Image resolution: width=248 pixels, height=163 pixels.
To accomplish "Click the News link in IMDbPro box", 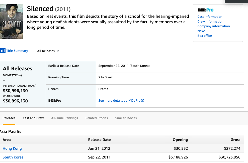I will tap(201, 31).
